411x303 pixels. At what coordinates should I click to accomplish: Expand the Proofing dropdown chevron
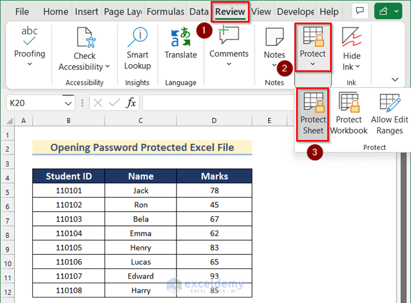pyautogui.click(x=30, y=64)
